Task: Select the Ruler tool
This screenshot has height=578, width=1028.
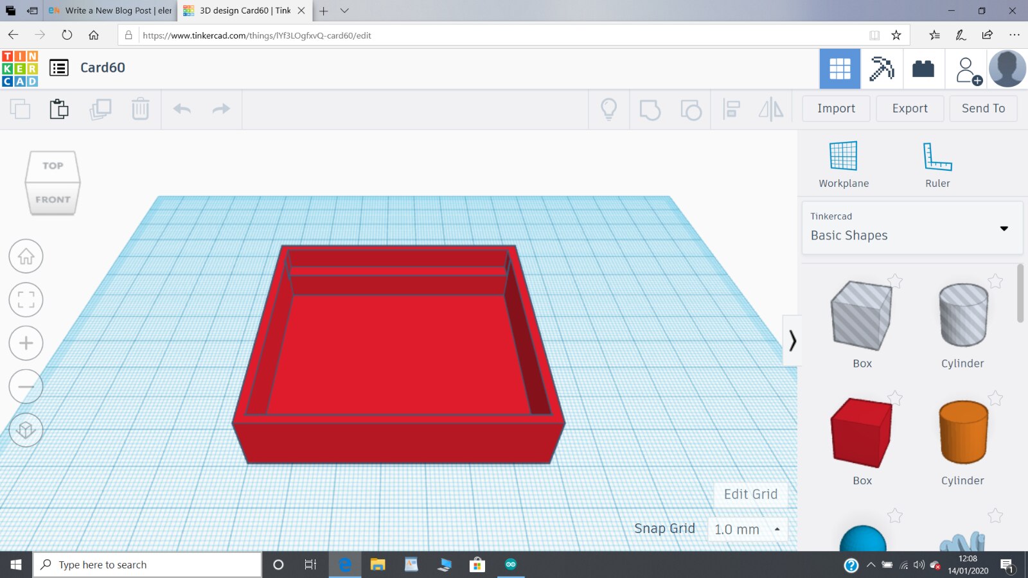Action: pos(937,156)
